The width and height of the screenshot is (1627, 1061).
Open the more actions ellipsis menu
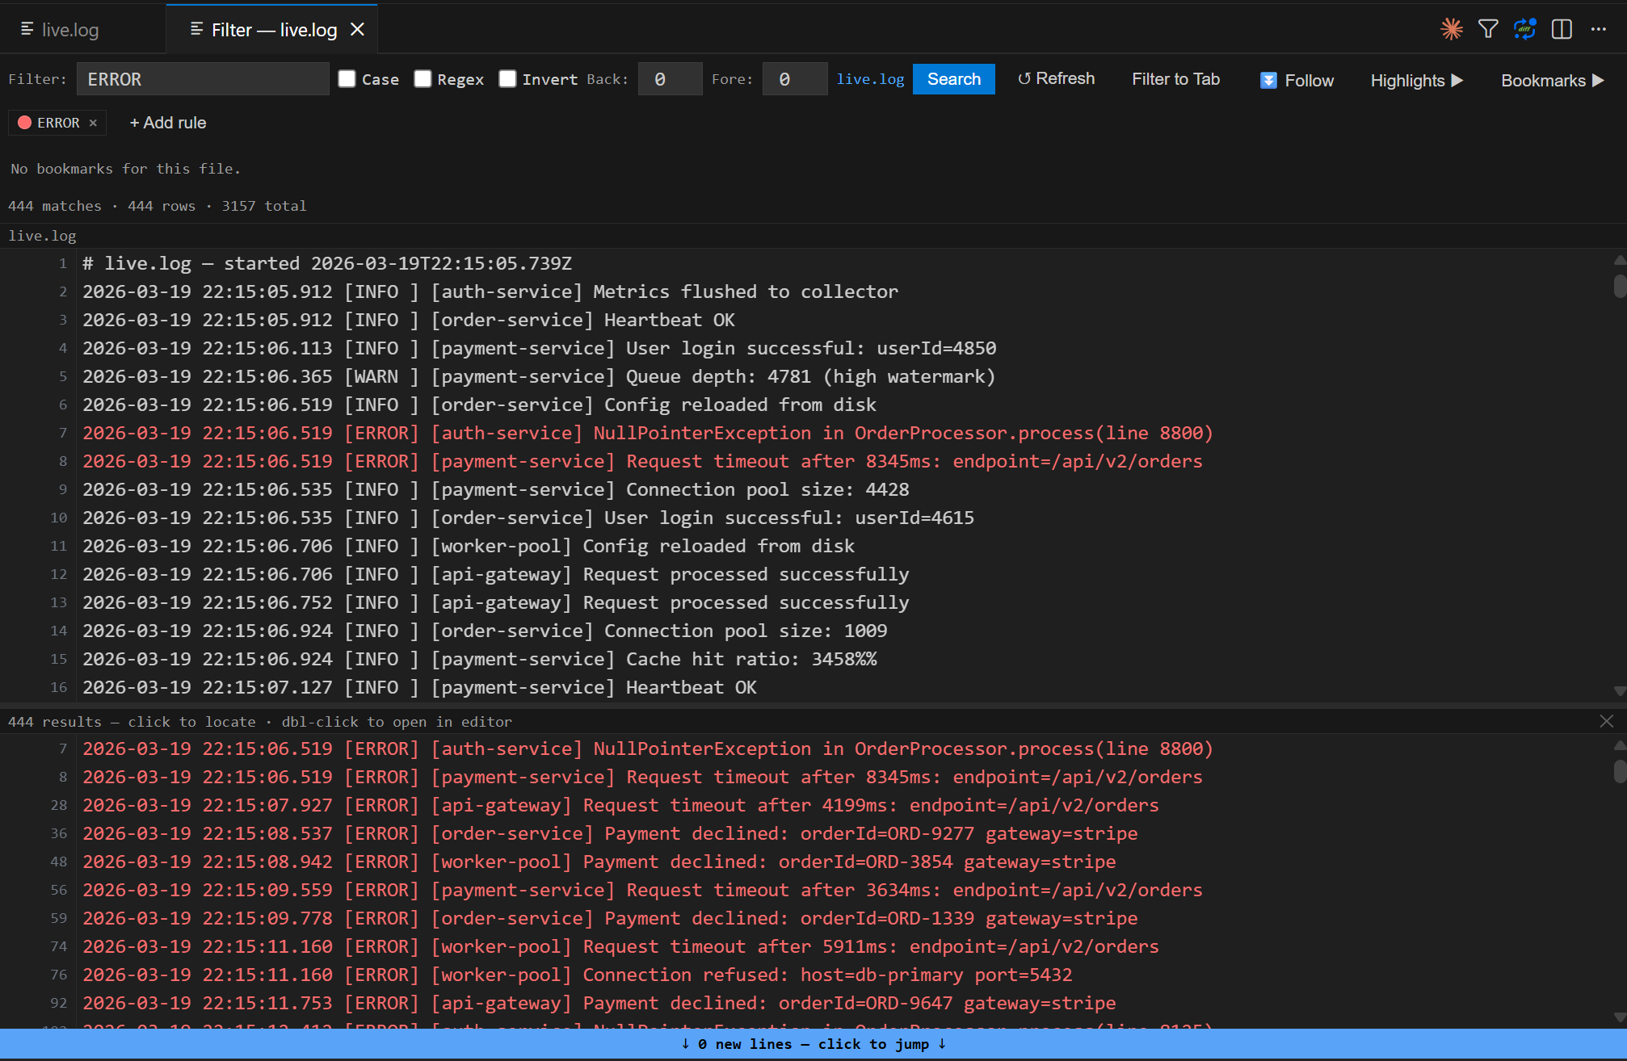point(1599,29)
